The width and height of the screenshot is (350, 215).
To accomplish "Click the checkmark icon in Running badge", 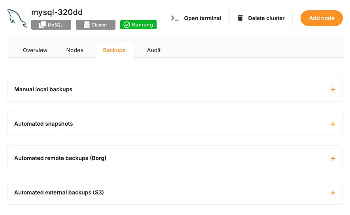I will point(127,25).
